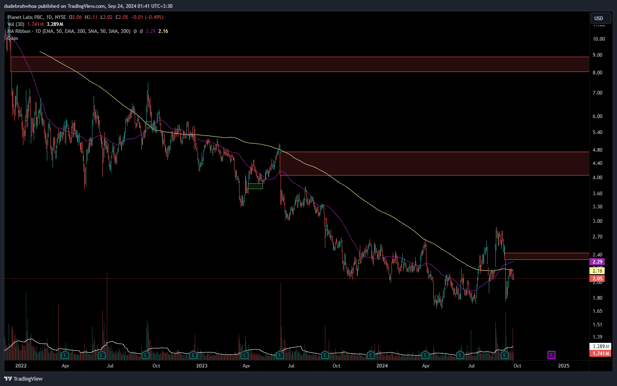Click the yellow 2.16 price label

coord(597,270)
